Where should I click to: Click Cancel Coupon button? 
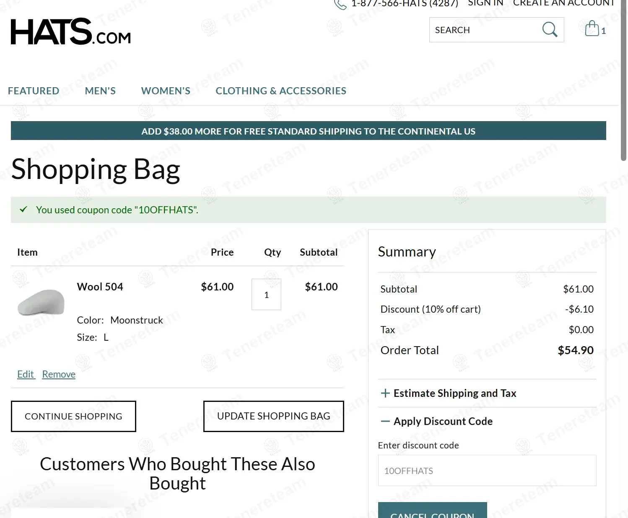[433, 510]
